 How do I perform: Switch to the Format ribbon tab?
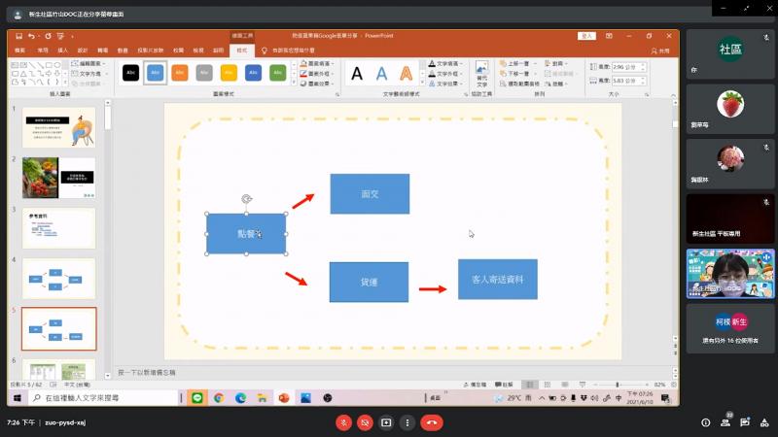click(240, 50)
